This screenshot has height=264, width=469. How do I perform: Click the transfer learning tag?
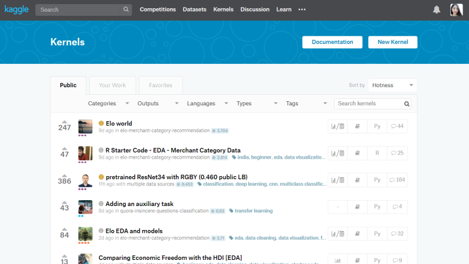click(254, 211)
